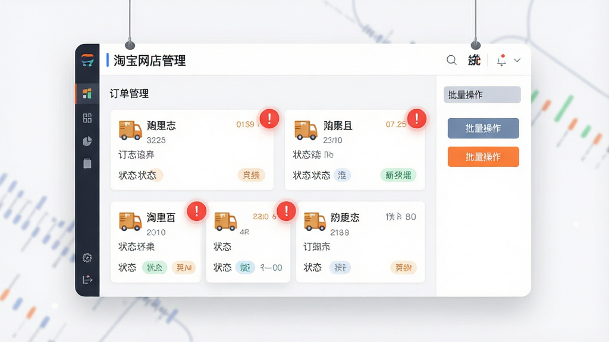Viewport: 609px width, 342px height.
Task: Open the grid modules sidebar icon
Action: [x=87, y=118]
